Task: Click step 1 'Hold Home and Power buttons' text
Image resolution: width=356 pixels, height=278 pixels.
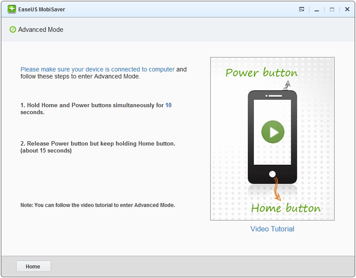Action: (96, 108)
